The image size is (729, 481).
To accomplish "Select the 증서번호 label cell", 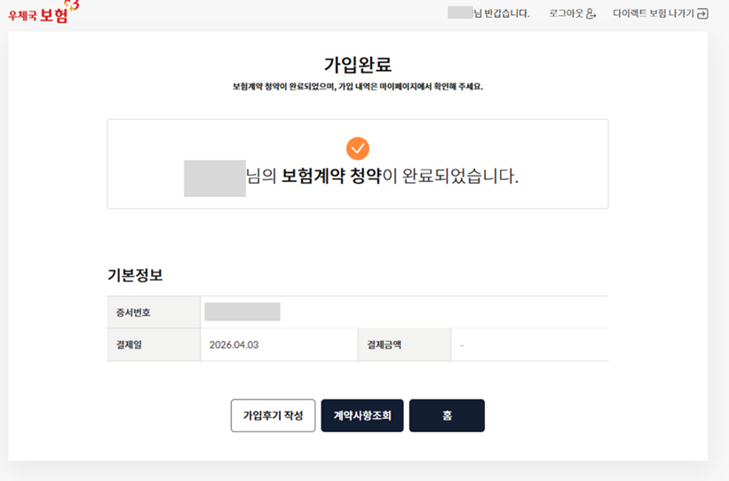I will coord(154,312).
